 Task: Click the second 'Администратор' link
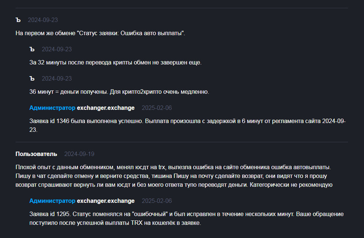52,201
